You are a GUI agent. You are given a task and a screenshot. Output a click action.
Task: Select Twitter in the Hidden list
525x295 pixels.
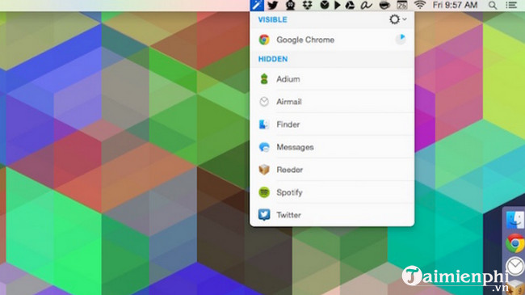(x=332, y=215)
